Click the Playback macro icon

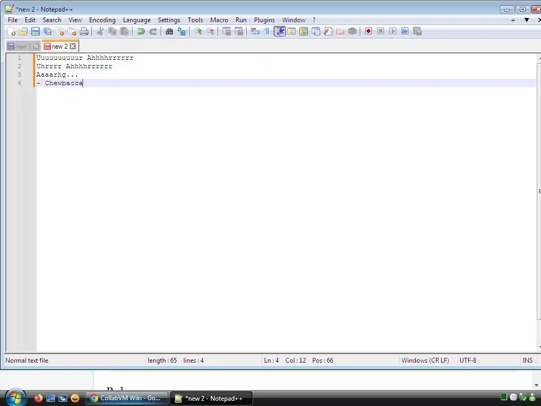click(x=393, y=31)
